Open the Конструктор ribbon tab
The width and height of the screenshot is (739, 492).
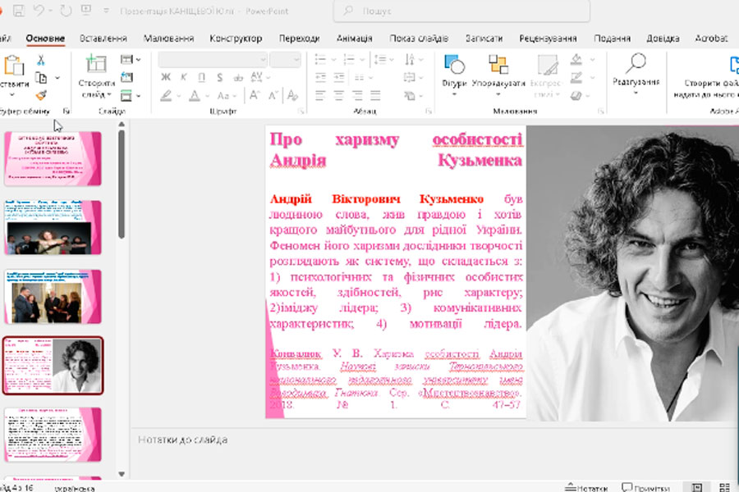click(236, 39)
